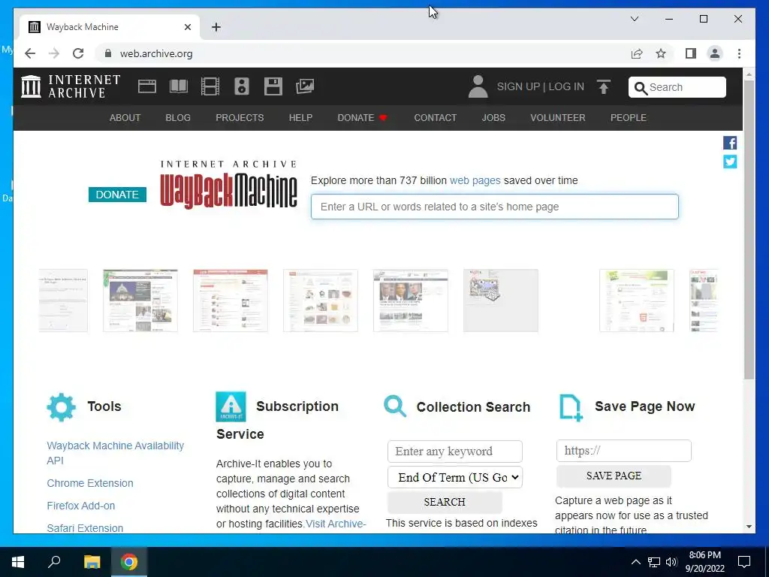This screenshot has width=769, height=577.
Task: Open the Obama news page thumbnail
Action: [411, 301]
